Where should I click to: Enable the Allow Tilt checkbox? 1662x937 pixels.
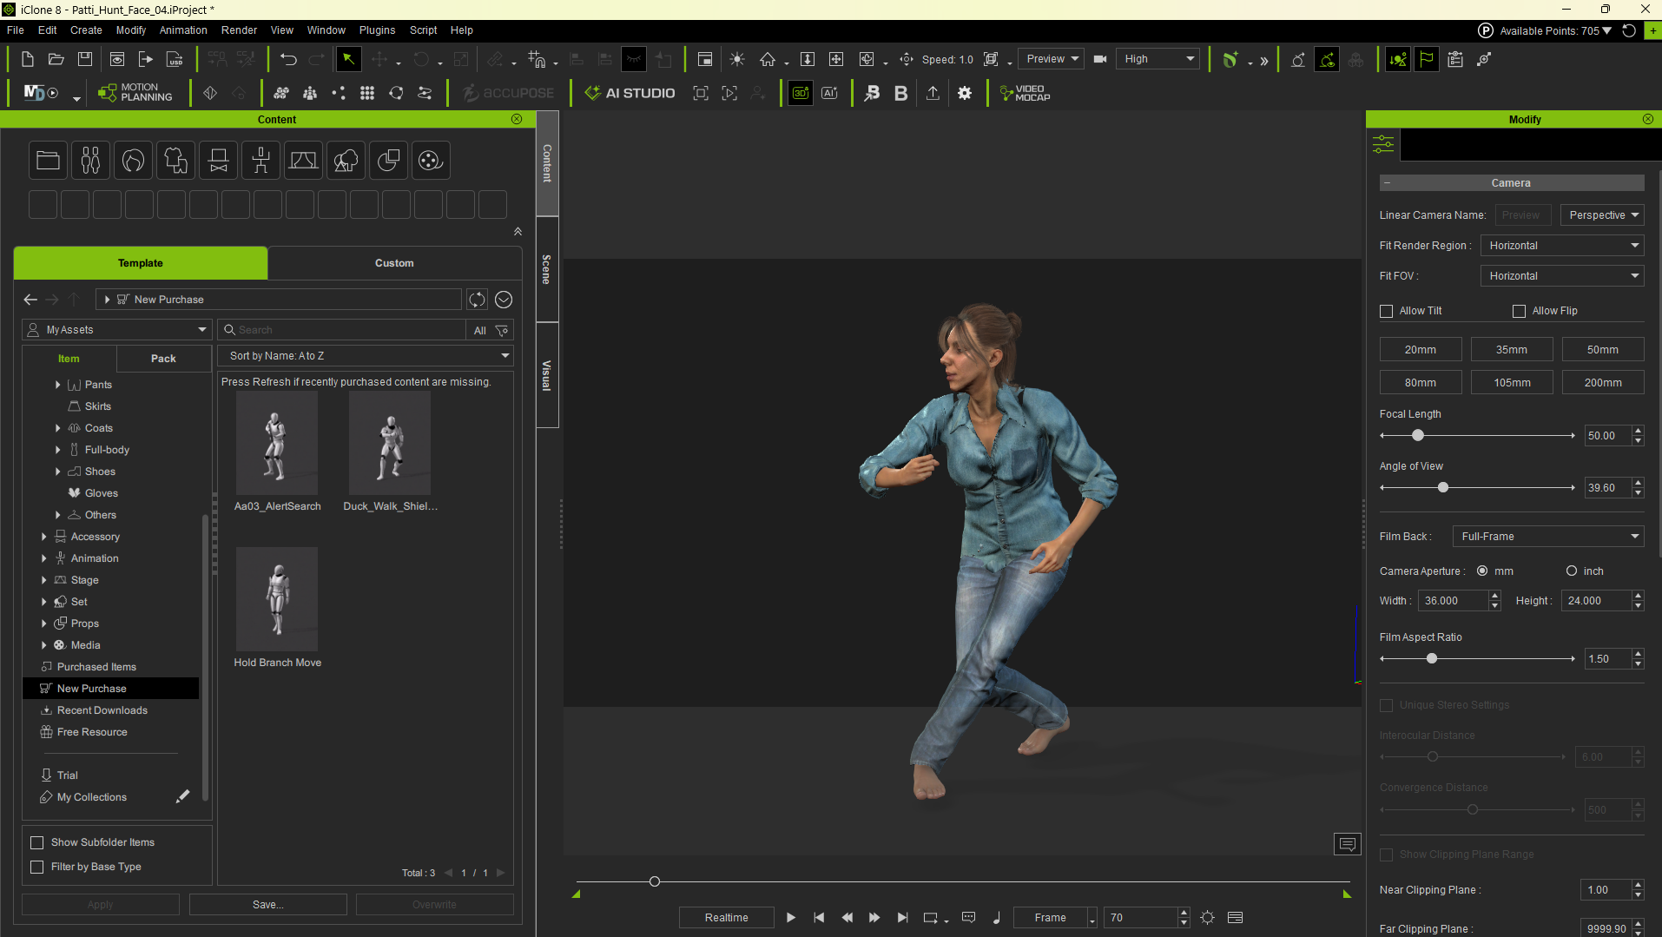point(1386,311)
